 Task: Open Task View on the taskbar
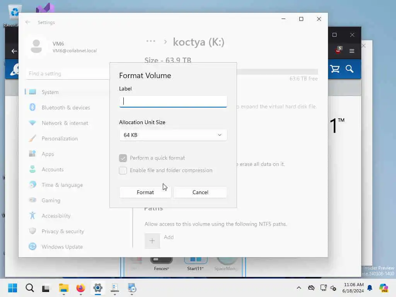[x=46, y=288]
